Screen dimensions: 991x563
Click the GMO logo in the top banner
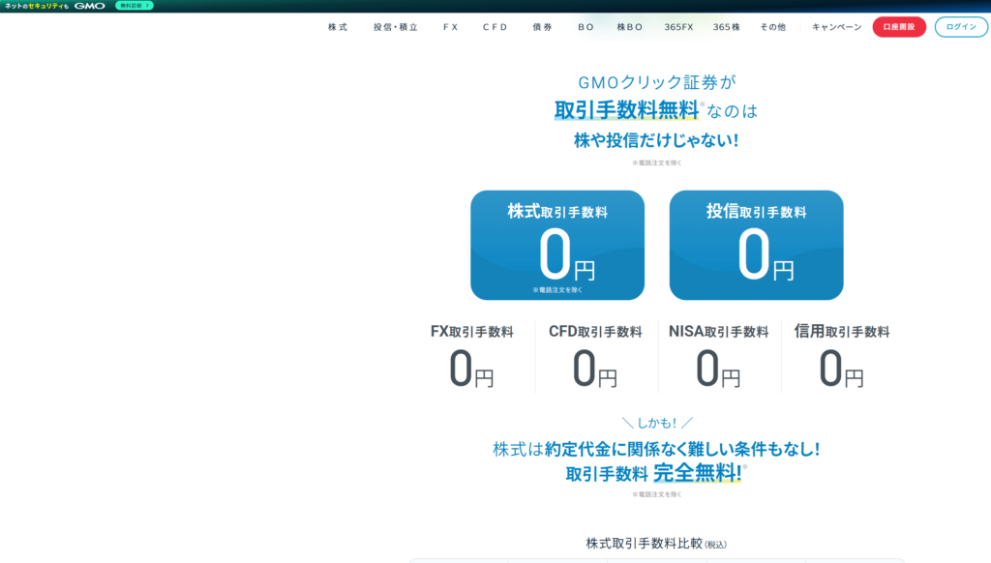pos(90,6)
